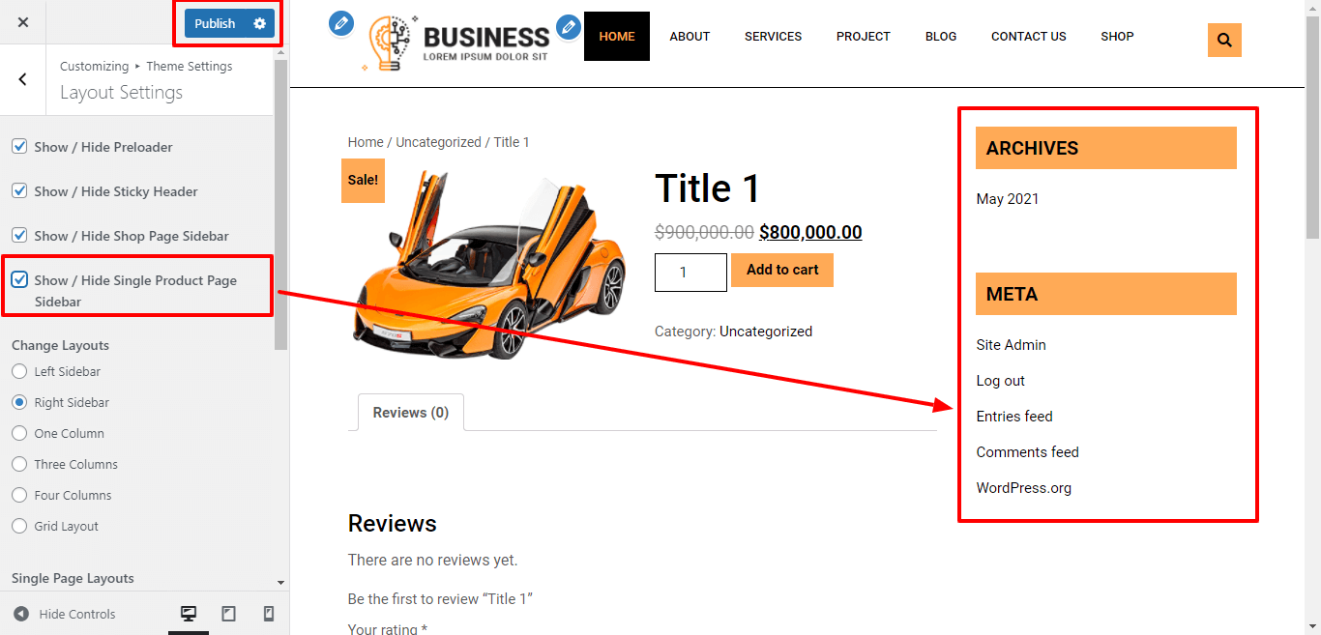
Task: Open the orange search icon in header
Action: [x=1224, y=40]
